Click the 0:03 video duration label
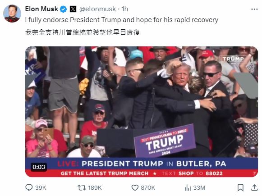The image size is (262, 196). 39,167
